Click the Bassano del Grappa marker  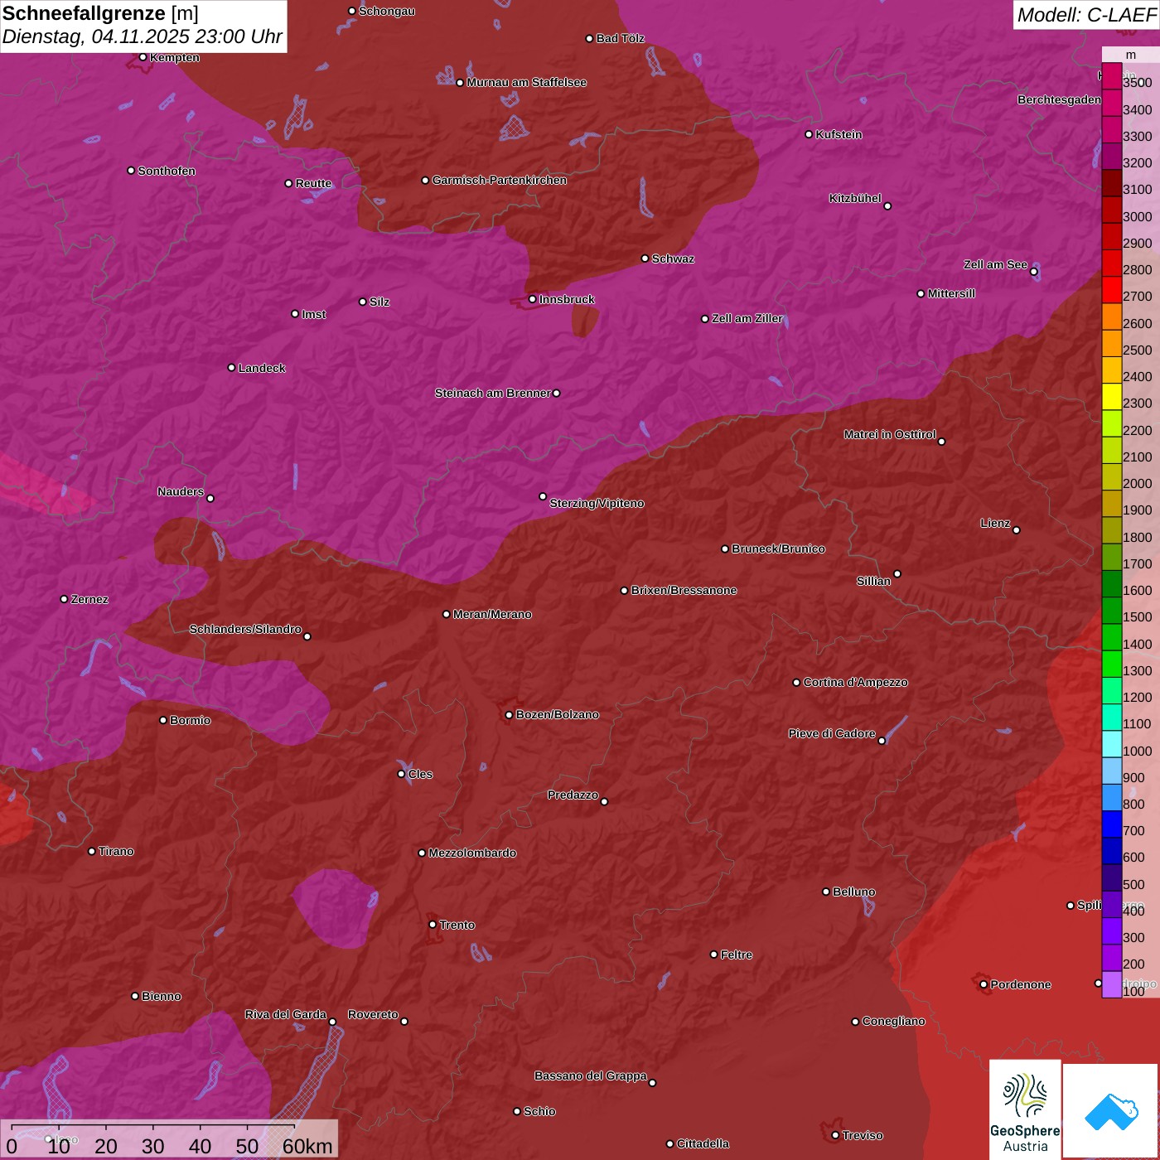[x=652, y=1082]
